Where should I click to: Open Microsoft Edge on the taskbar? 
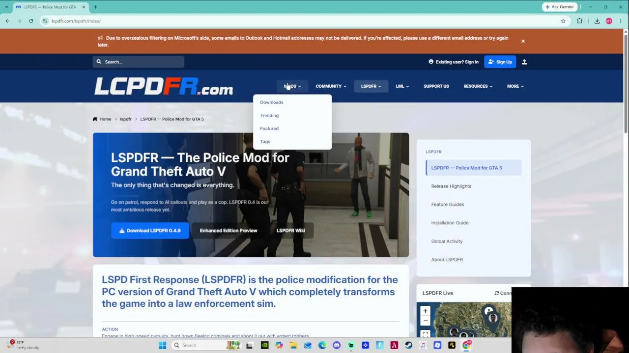coord(322,345)
